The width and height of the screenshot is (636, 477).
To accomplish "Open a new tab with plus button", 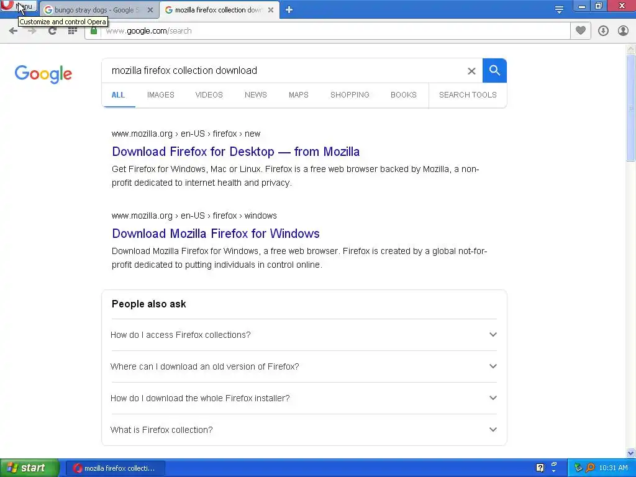I will coord(289,10).
